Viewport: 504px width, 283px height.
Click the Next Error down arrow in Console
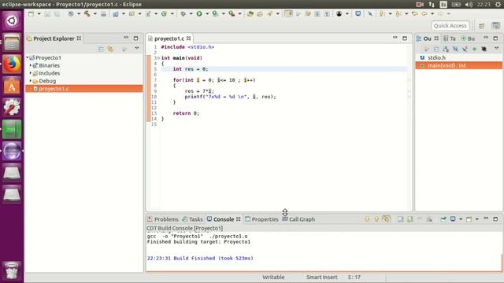coord(367,219)
